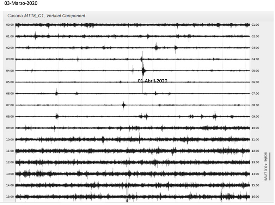Click the '01-Abril-2020' annotation label
This screenshot has height=205, width=275.
coord(152,81)
